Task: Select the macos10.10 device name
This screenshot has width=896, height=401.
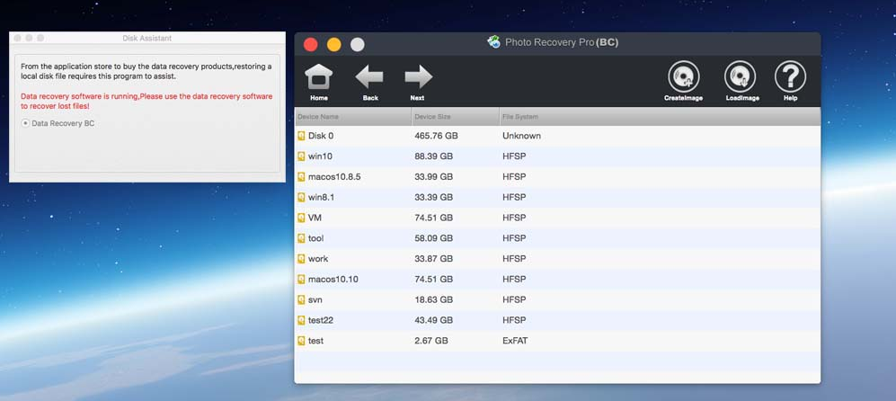Action: [333, 279]
